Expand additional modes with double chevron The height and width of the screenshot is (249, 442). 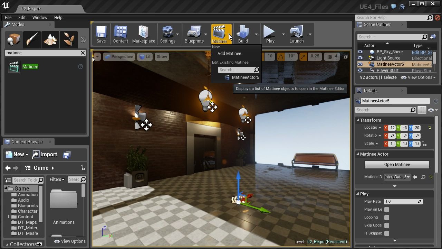click(84, 40)
